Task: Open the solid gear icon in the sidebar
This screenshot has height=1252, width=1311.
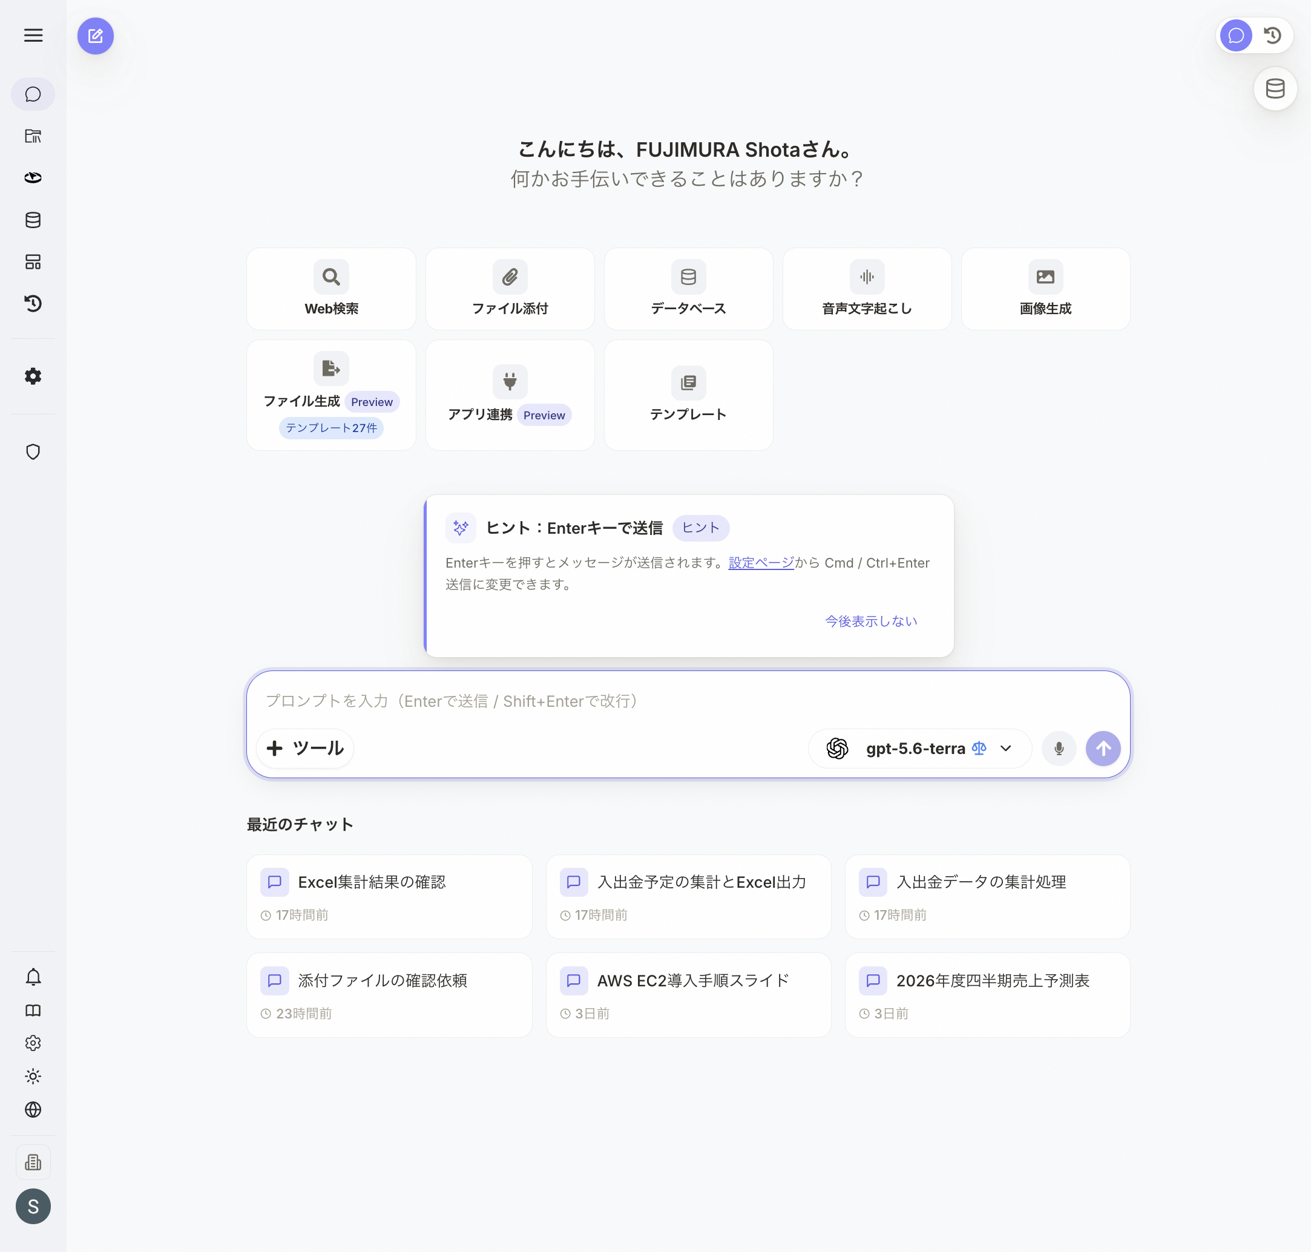Action: [33, 376]
